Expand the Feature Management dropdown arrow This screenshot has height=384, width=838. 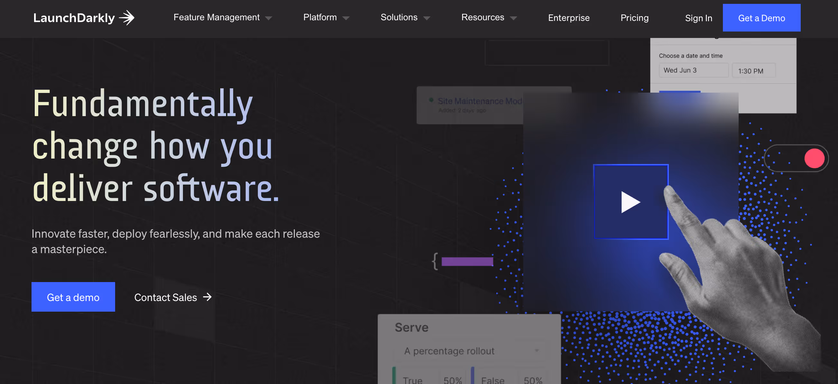point(269,18)
